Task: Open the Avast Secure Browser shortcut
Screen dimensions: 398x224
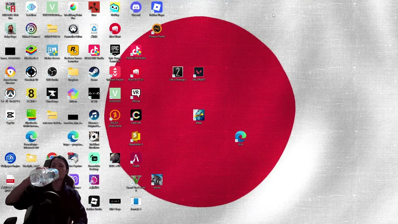Action: [10, 72]
